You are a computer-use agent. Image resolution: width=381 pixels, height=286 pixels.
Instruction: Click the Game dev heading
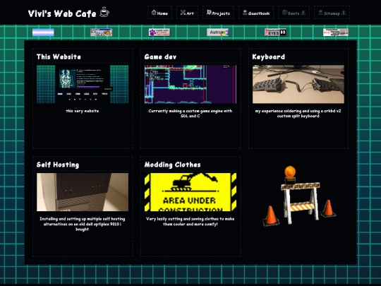pyautogui.click(x=160, y=57)
